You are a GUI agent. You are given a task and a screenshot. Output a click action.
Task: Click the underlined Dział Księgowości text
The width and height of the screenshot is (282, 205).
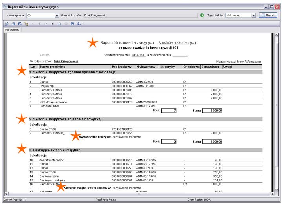66,61
